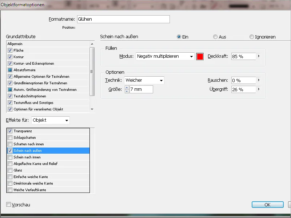Viewport: 291px width, 218px height.
Task: Enable Schatten nach innen checkbox
Action: [10, 144]
